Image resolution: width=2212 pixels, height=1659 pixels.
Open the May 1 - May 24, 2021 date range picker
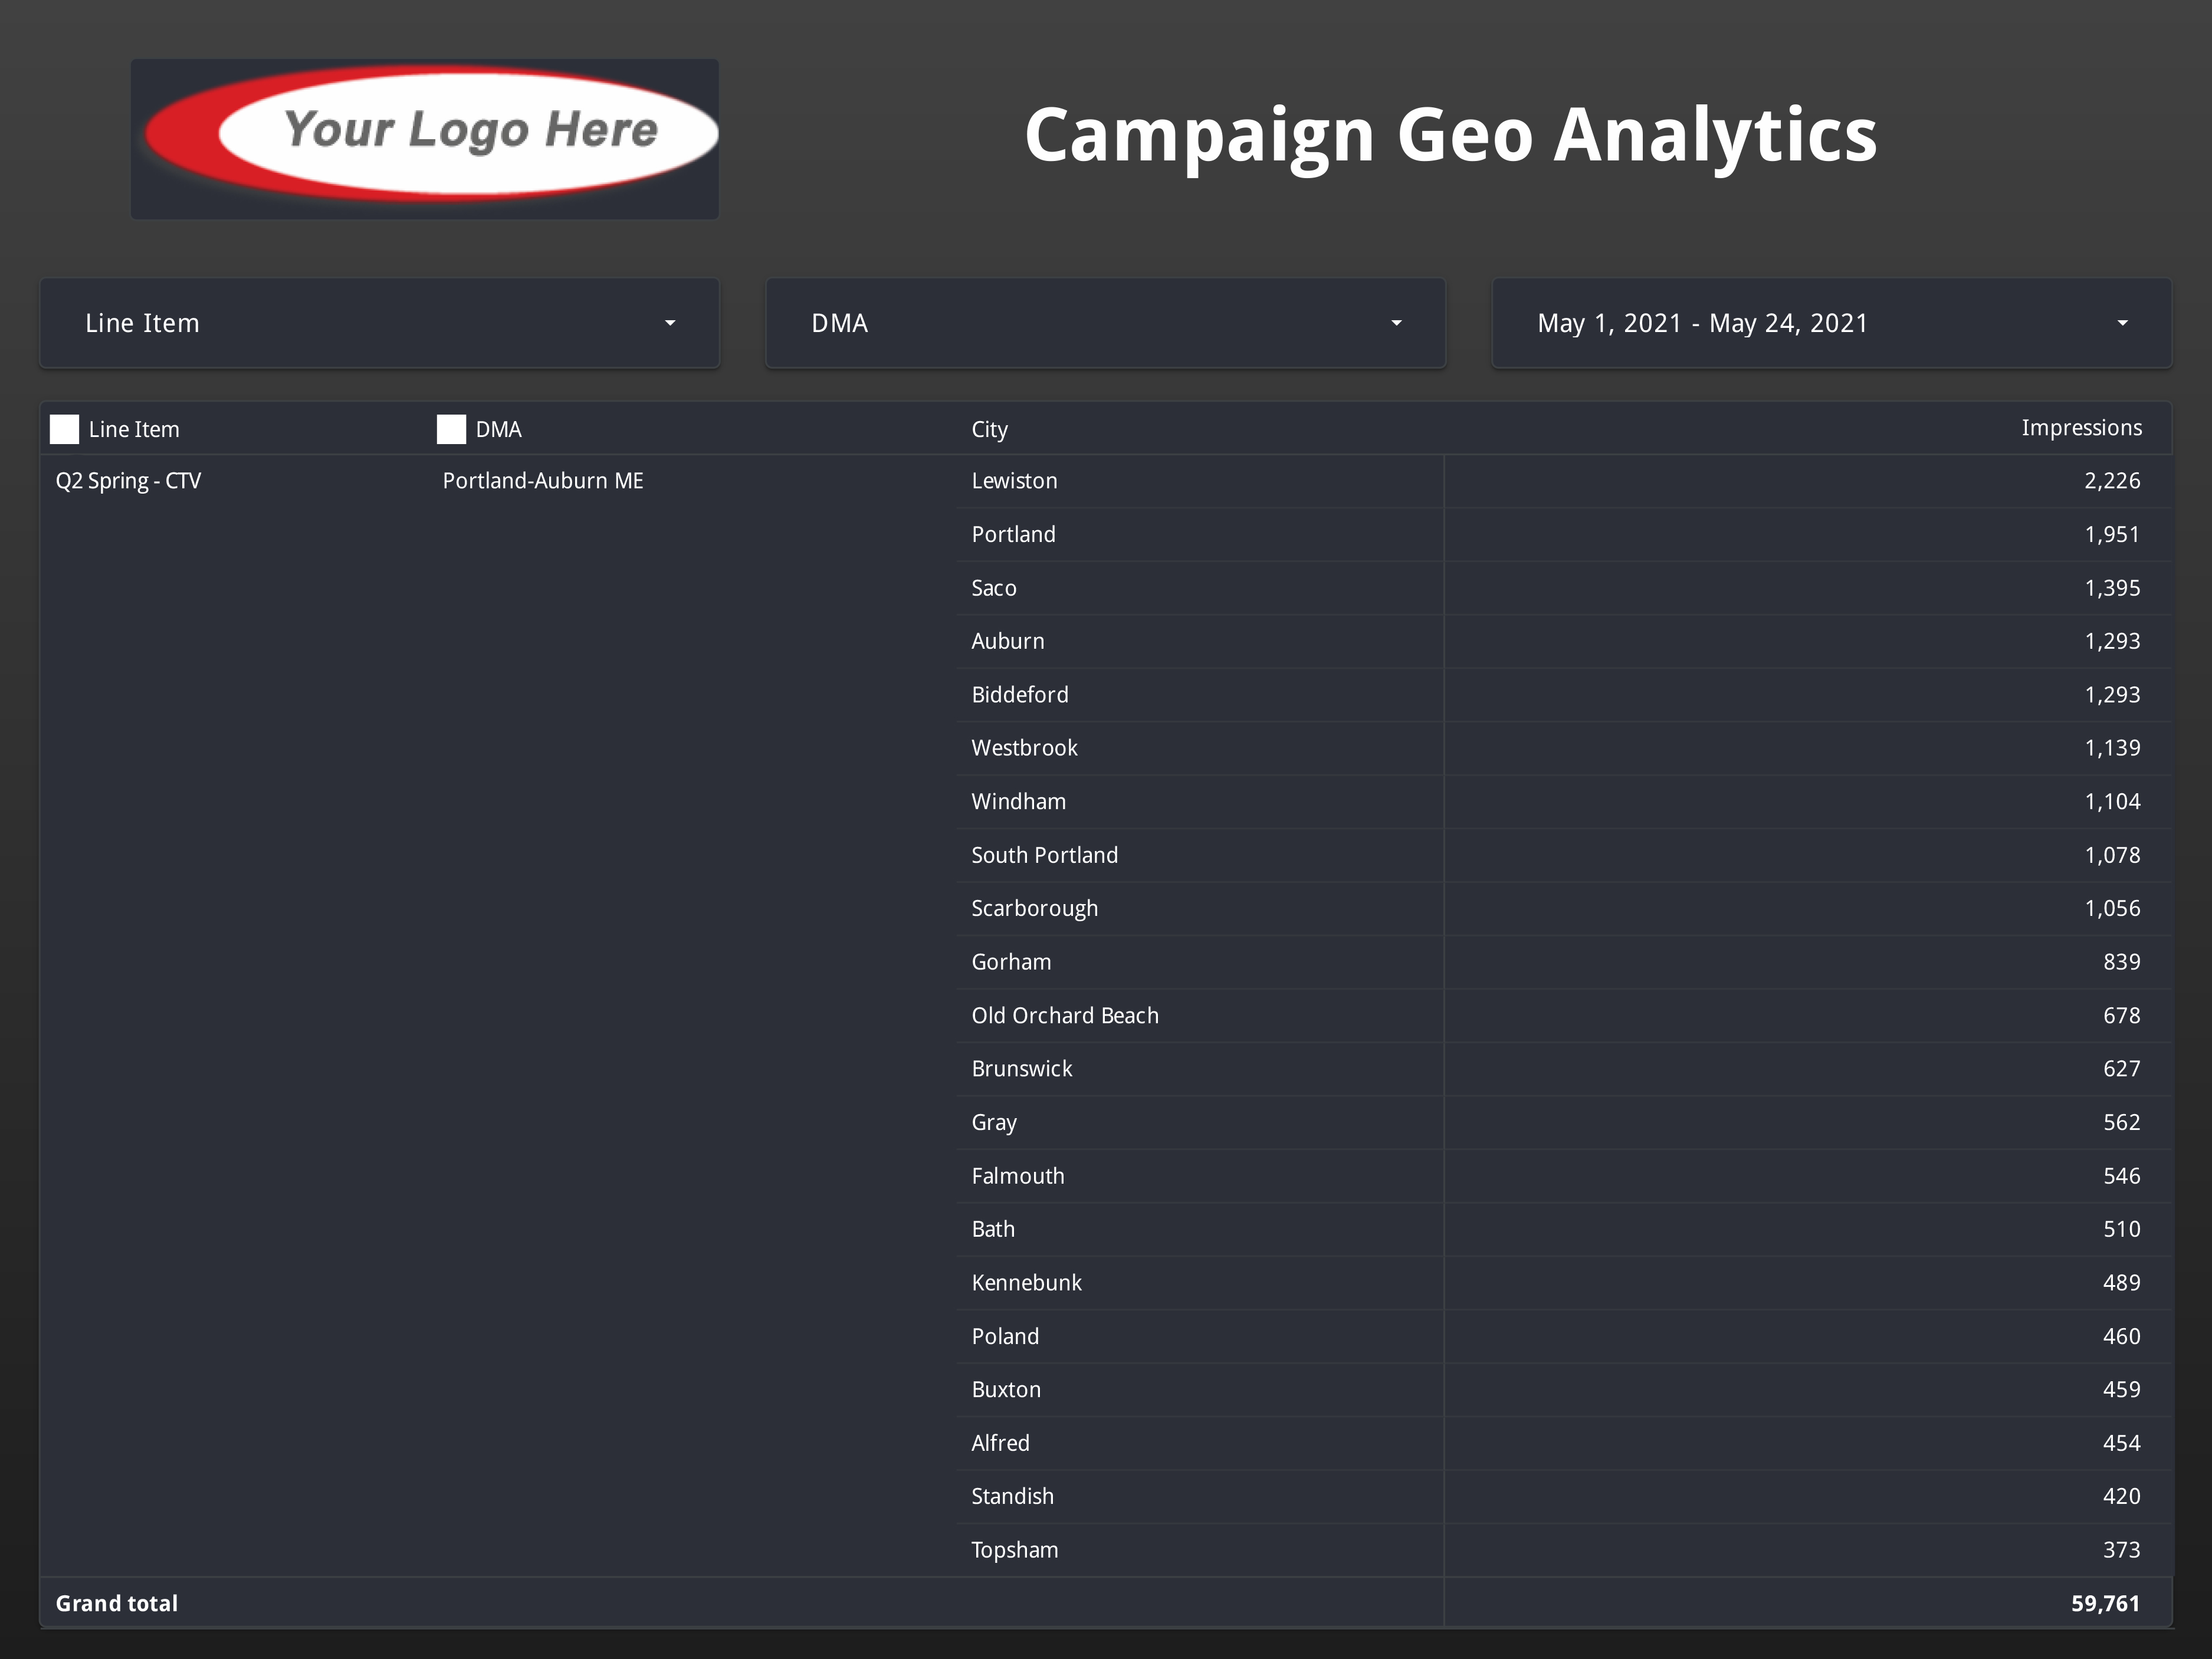click(1831, 323)
